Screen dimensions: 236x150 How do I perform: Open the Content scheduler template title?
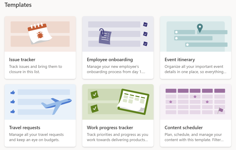183,128
